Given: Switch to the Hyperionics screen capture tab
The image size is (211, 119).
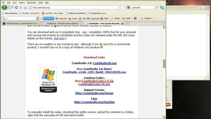Looking at the screenshot, I should pyautogui.click(x=63, y=23).
